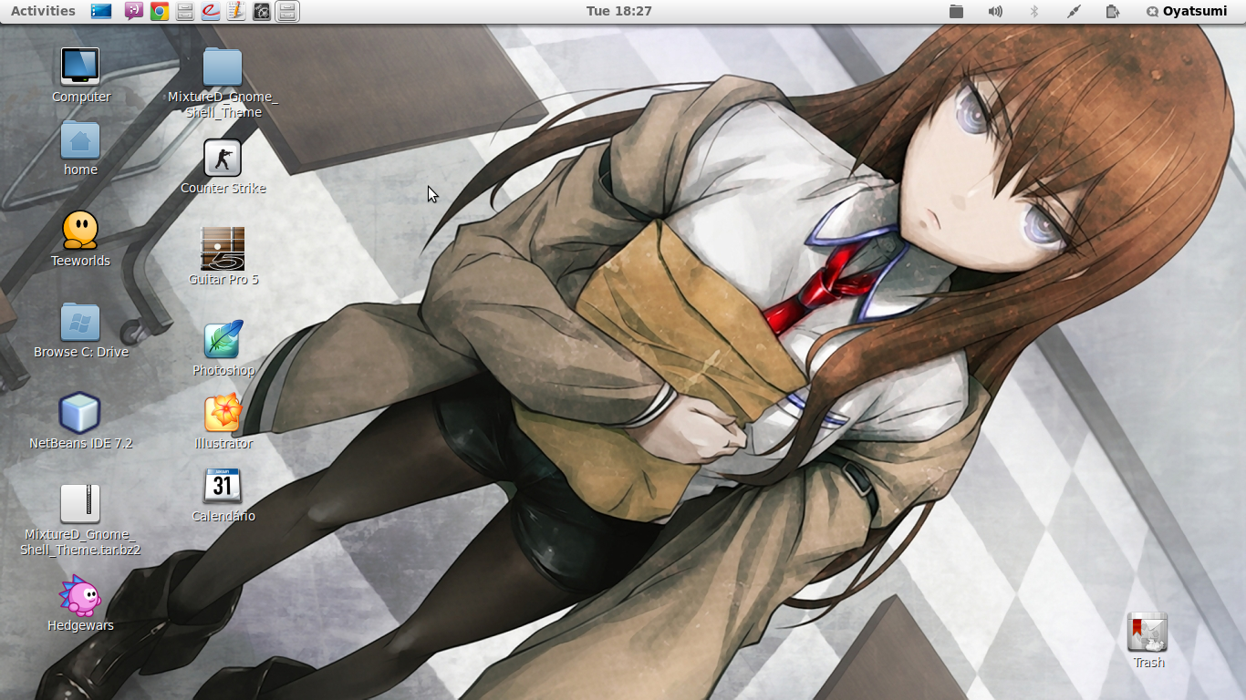The height and width of the screenshot is (700, 1246).
Task: Open the Bluetooth indicator menu
Action: click(x=1034, y=11)
